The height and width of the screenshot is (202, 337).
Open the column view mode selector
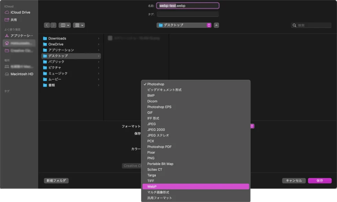click(65, 25)
